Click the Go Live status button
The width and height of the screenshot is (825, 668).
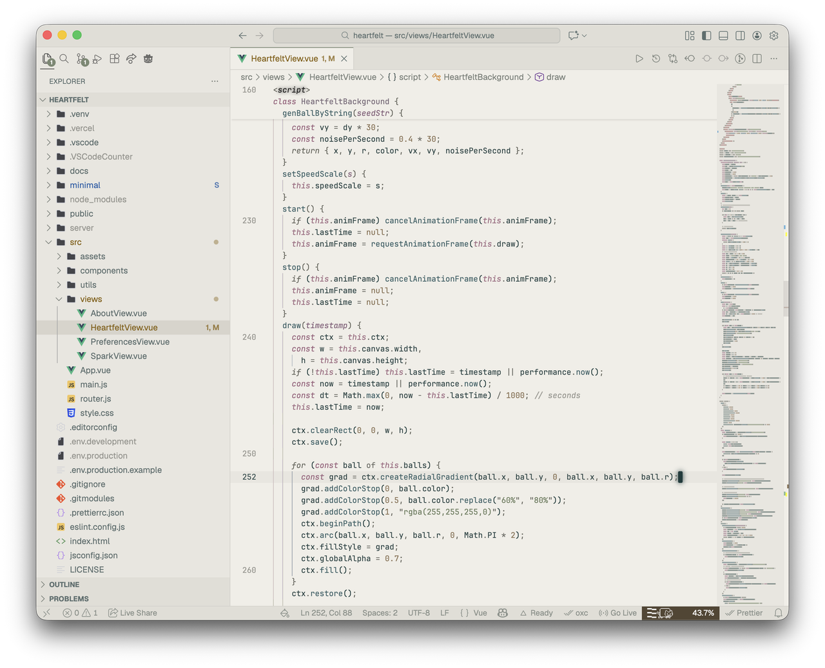(617, 613)
